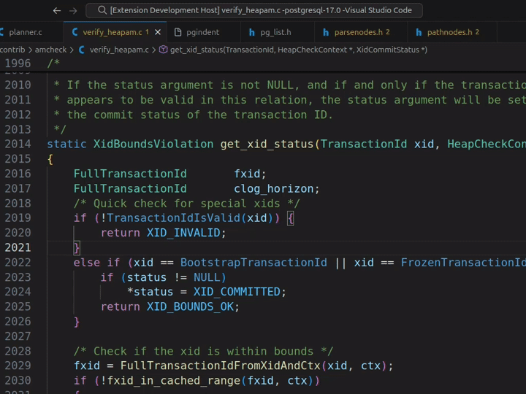Click the function symbol icon in breadcrumbs
The image size is (526, 394).
(x=162, y=50)
